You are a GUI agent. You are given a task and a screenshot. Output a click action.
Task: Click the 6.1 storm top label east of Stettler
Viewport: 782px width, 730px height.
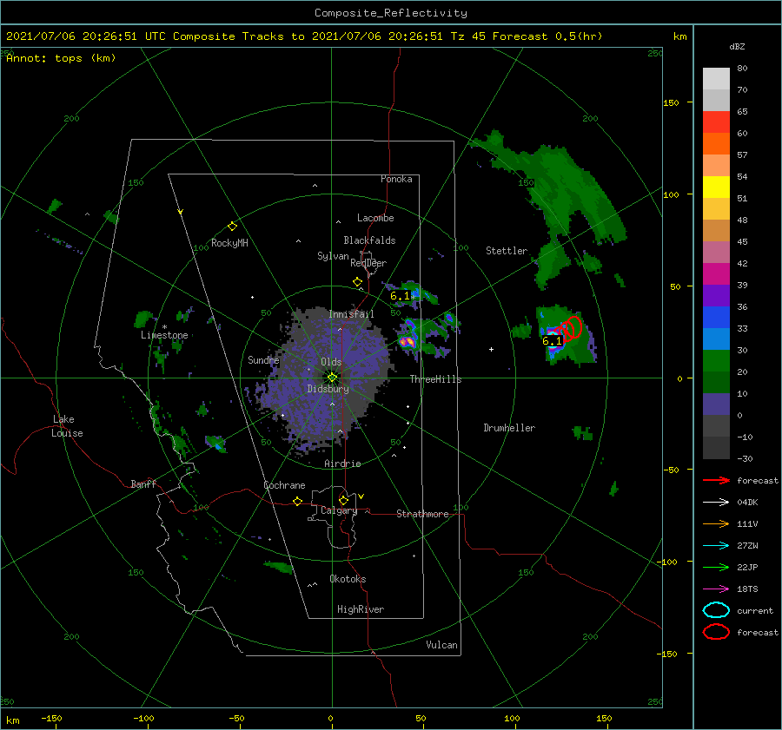(x=552, y=341)
